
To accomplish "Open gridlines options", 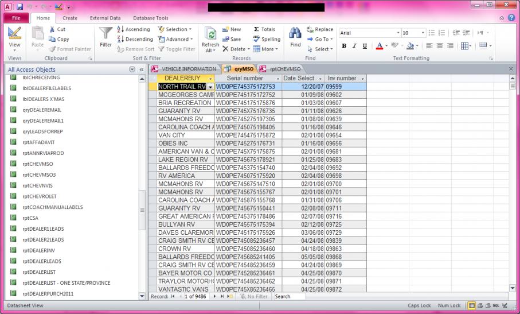I will (x=466, y=46).
